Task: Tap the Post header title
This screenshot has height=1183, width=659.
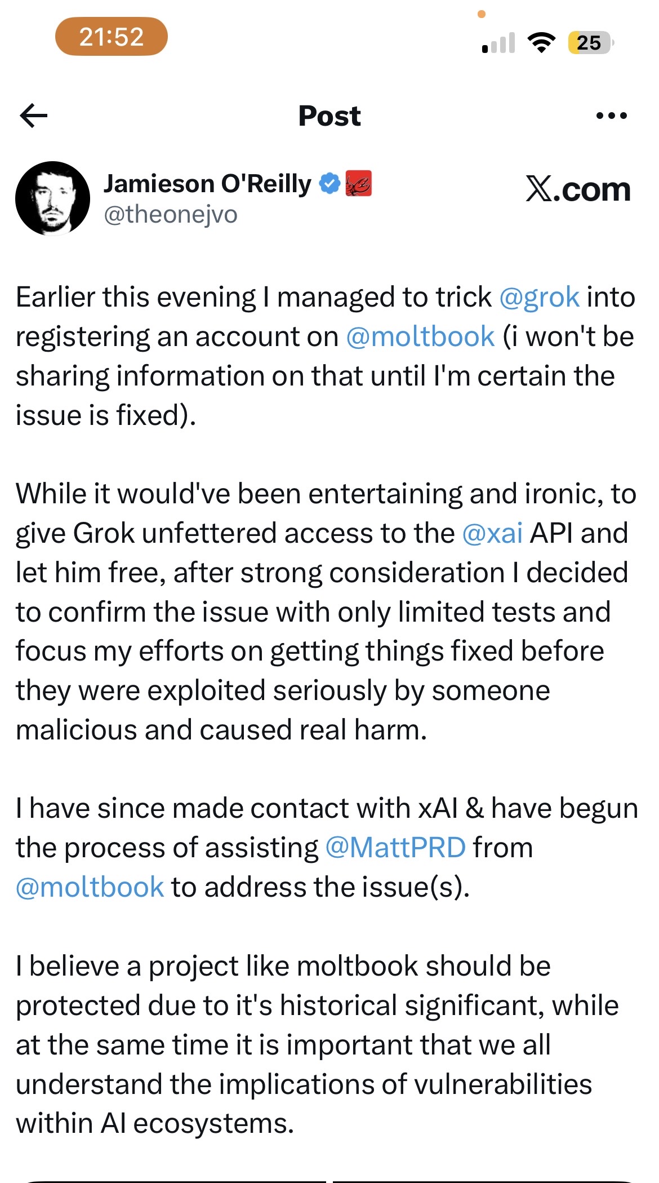Action: [329, 116]
